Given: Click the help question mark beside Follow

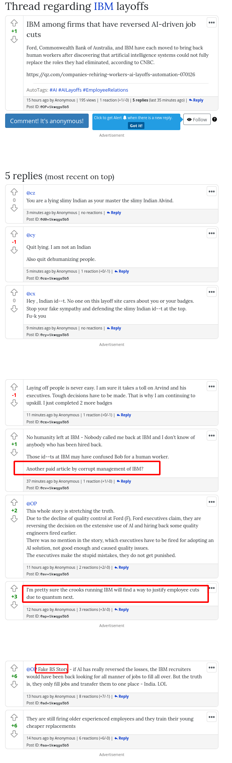Looking at the screenshot, I should tap(215, 119).
